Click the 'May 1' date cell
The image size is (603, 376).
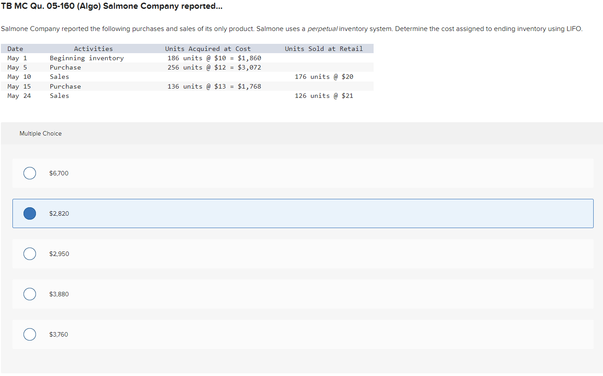17,58
